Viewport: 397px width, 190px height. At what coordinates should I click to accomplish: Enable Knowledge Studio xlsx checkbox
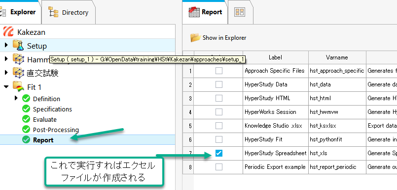(219, 126)
